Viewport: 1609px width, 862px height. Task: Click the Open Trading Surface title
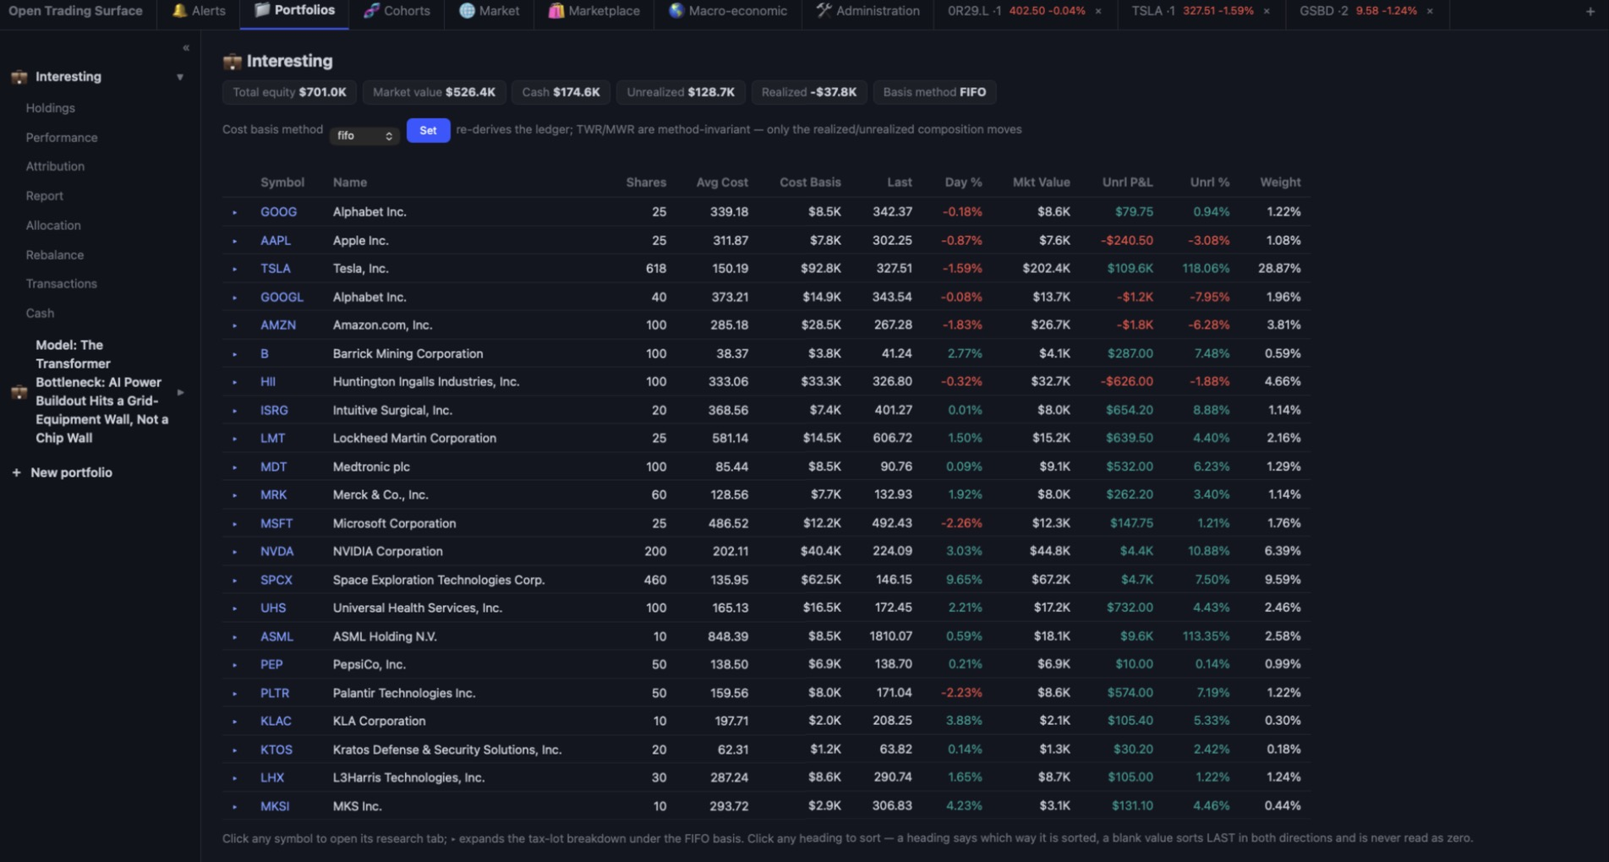coord(75,11)
